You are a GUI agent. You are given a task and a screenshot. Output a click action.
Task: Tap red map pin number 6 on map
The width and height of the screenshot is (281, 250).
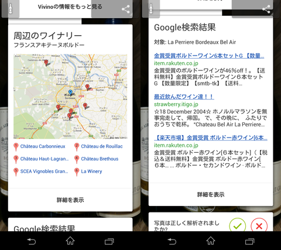point(46,63)
